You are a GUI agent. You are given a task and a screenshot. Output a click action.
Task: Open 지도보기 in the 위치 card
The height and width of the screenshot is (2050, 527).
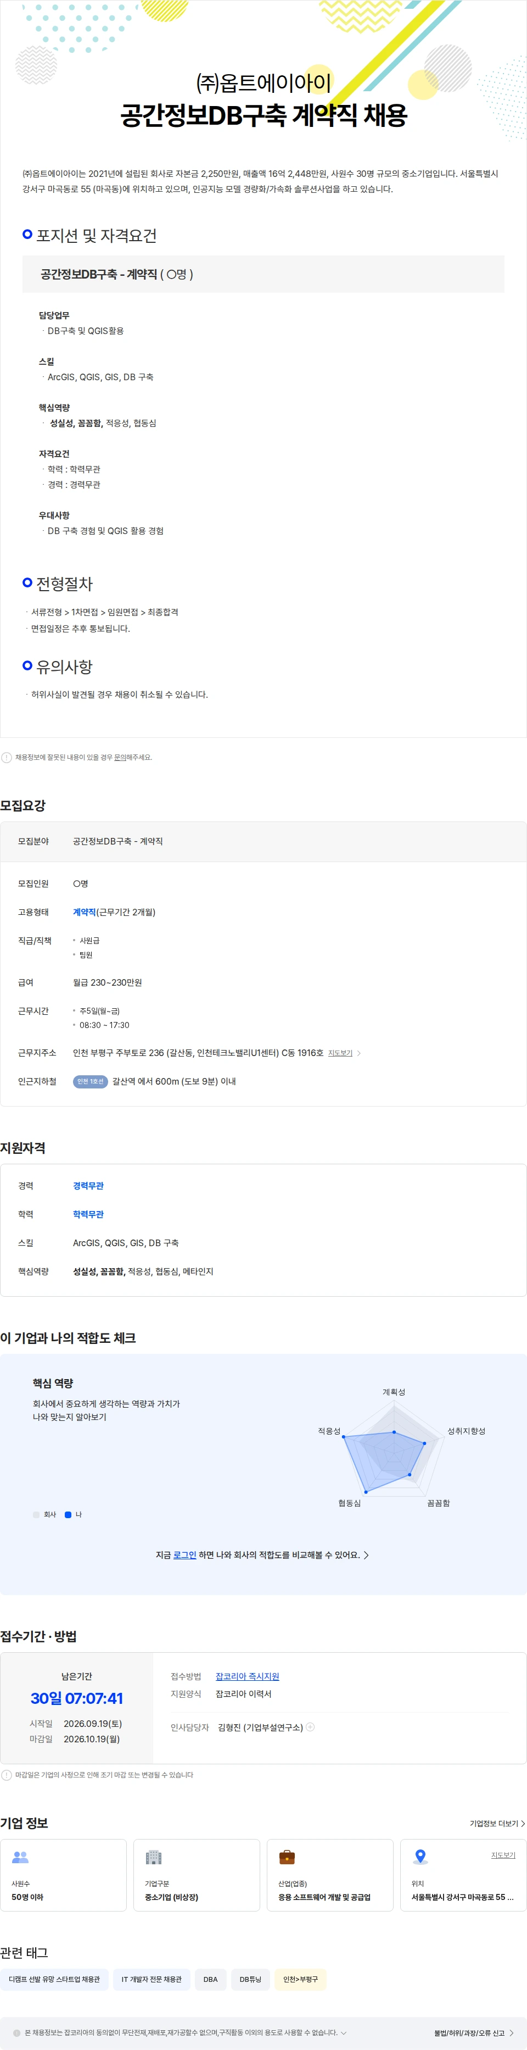(503, 1855)
